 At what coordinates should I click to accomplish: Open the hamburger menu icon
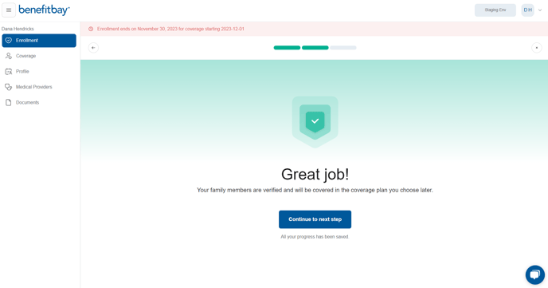pyautogui.click(x=9, y=10)
